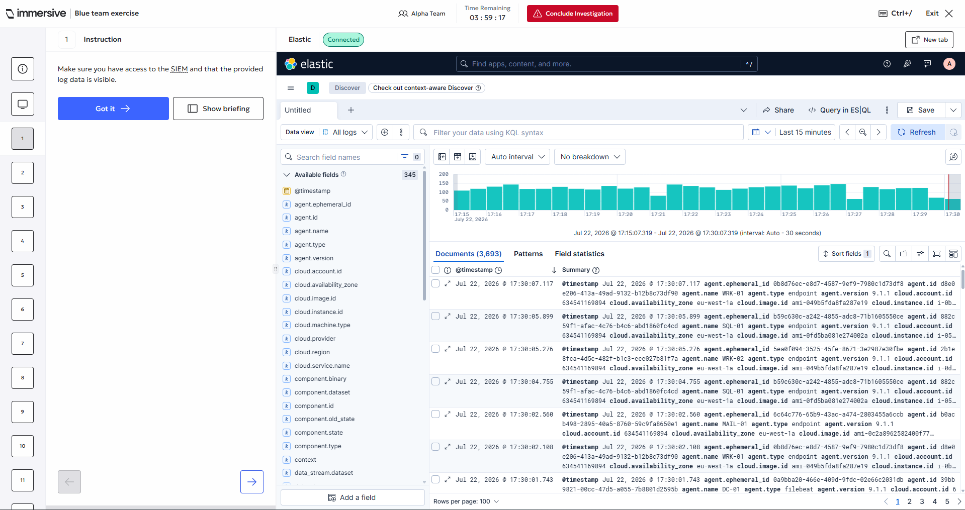
Task: Open the calendar date quick menu
Action: 761,132
